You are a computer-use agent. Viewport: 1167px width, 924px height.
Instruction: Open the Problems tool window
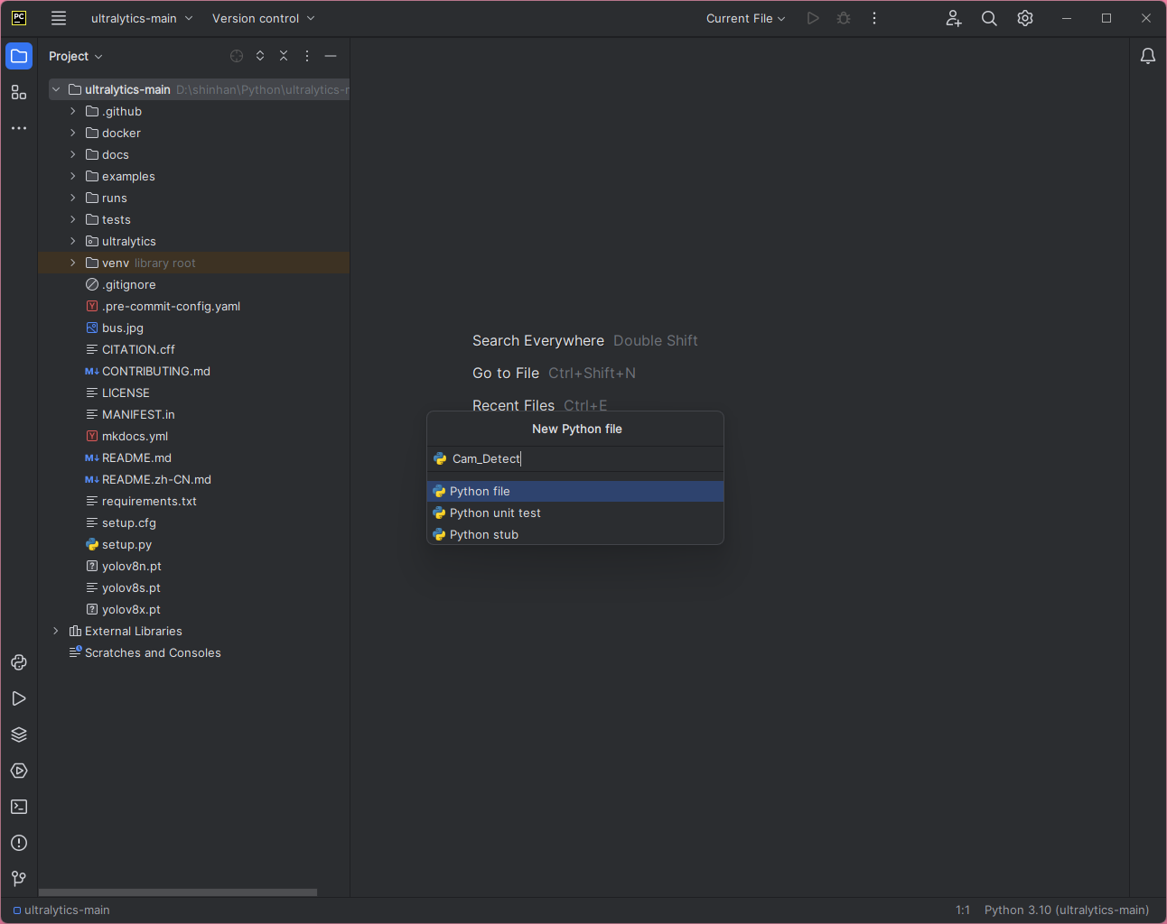click(19, 843)
